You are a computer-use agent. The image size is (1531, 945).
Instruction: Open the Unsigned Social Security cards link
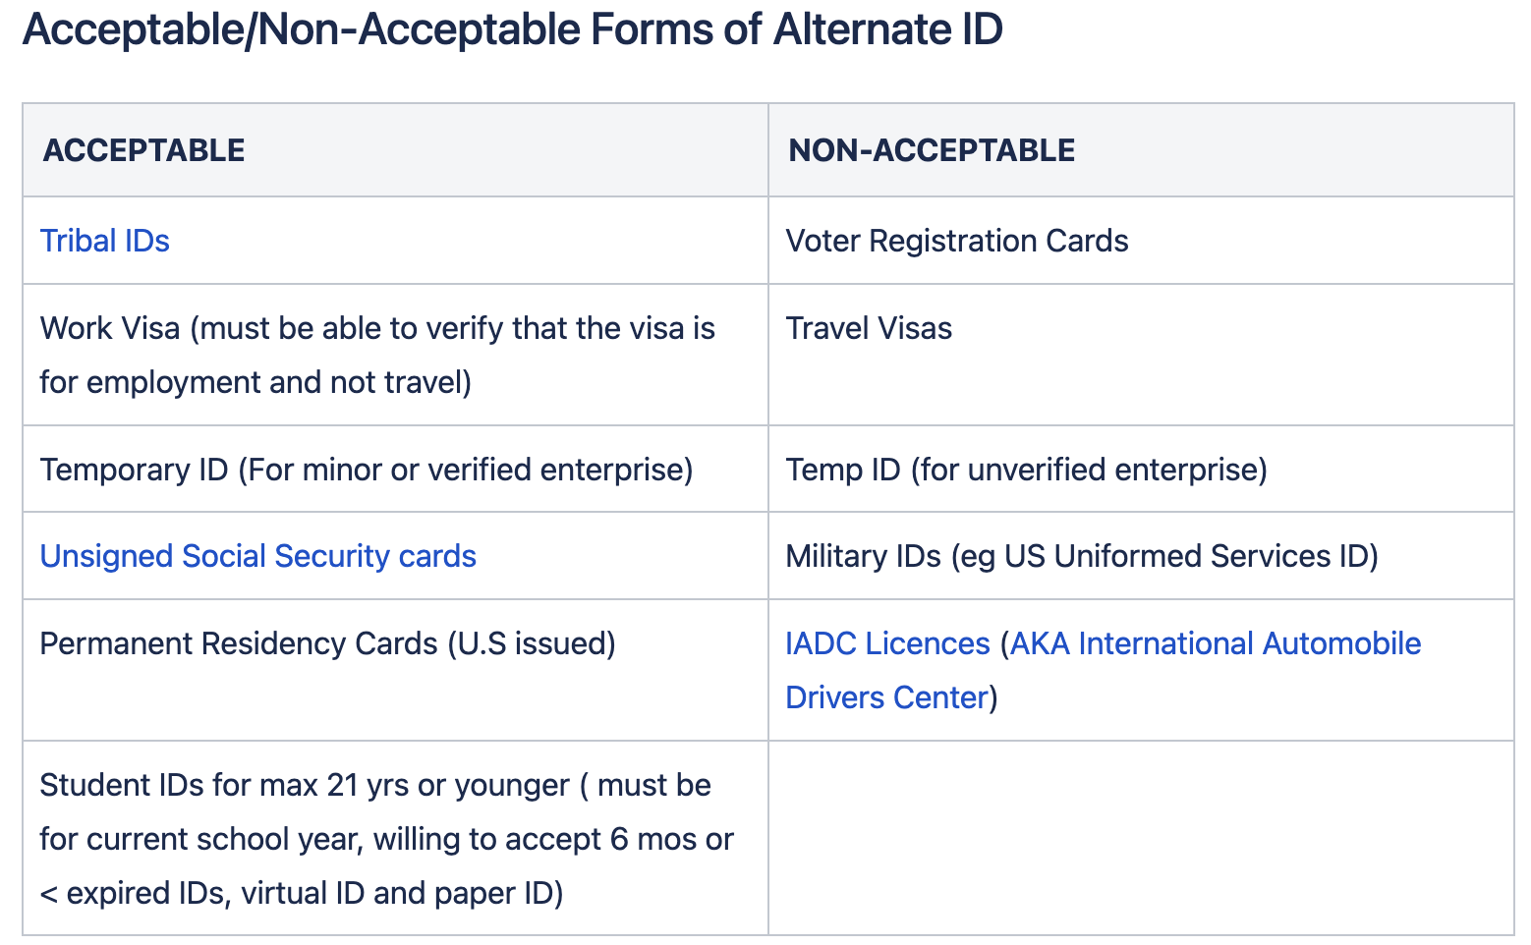pyautogui.click(x=257, y=556)
